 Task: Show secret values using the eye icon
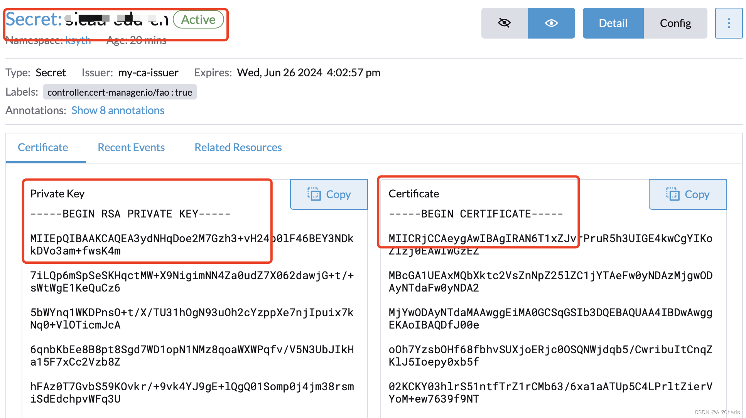tap(552, 23)
